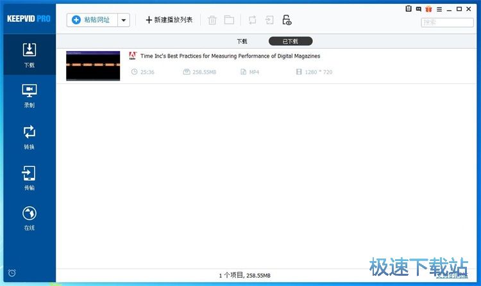Screen dimensions: 481x286
Task: Click the scheduler clock icon at bottom-left
Action: pyautogui.click(x=12, y=273)
